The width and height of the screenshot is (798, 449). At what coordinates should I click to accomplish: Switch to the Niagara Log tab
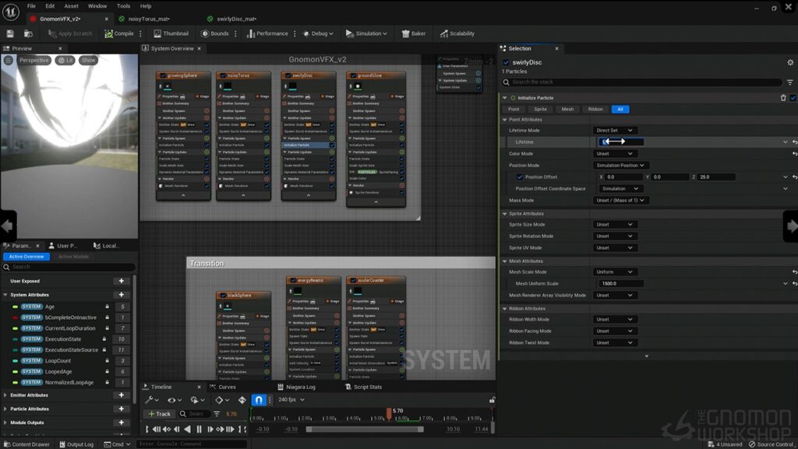(x=296, y=387)
